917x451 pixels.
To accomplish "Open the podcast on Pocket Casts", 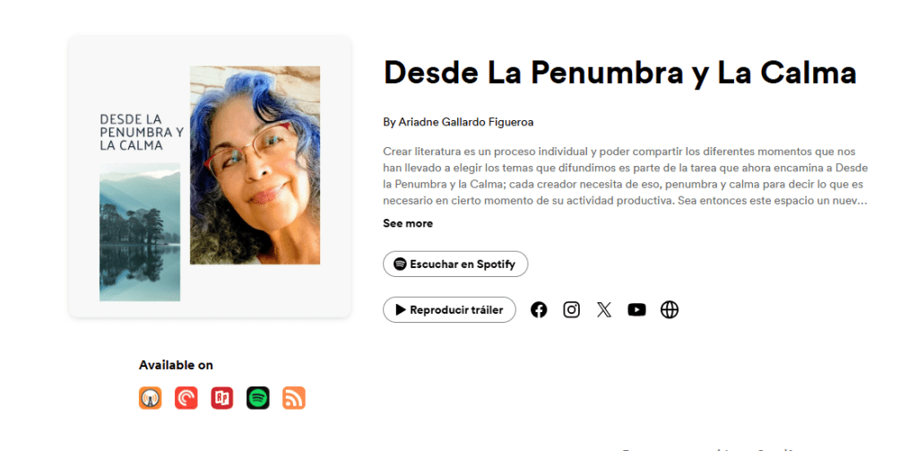I will [186, 398].
